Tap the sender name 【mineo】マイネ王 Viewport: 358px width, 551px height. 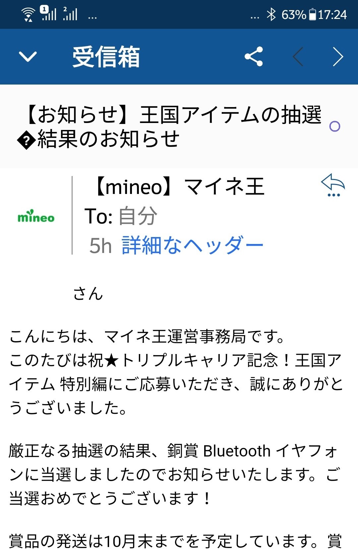[x=180, y=187]
